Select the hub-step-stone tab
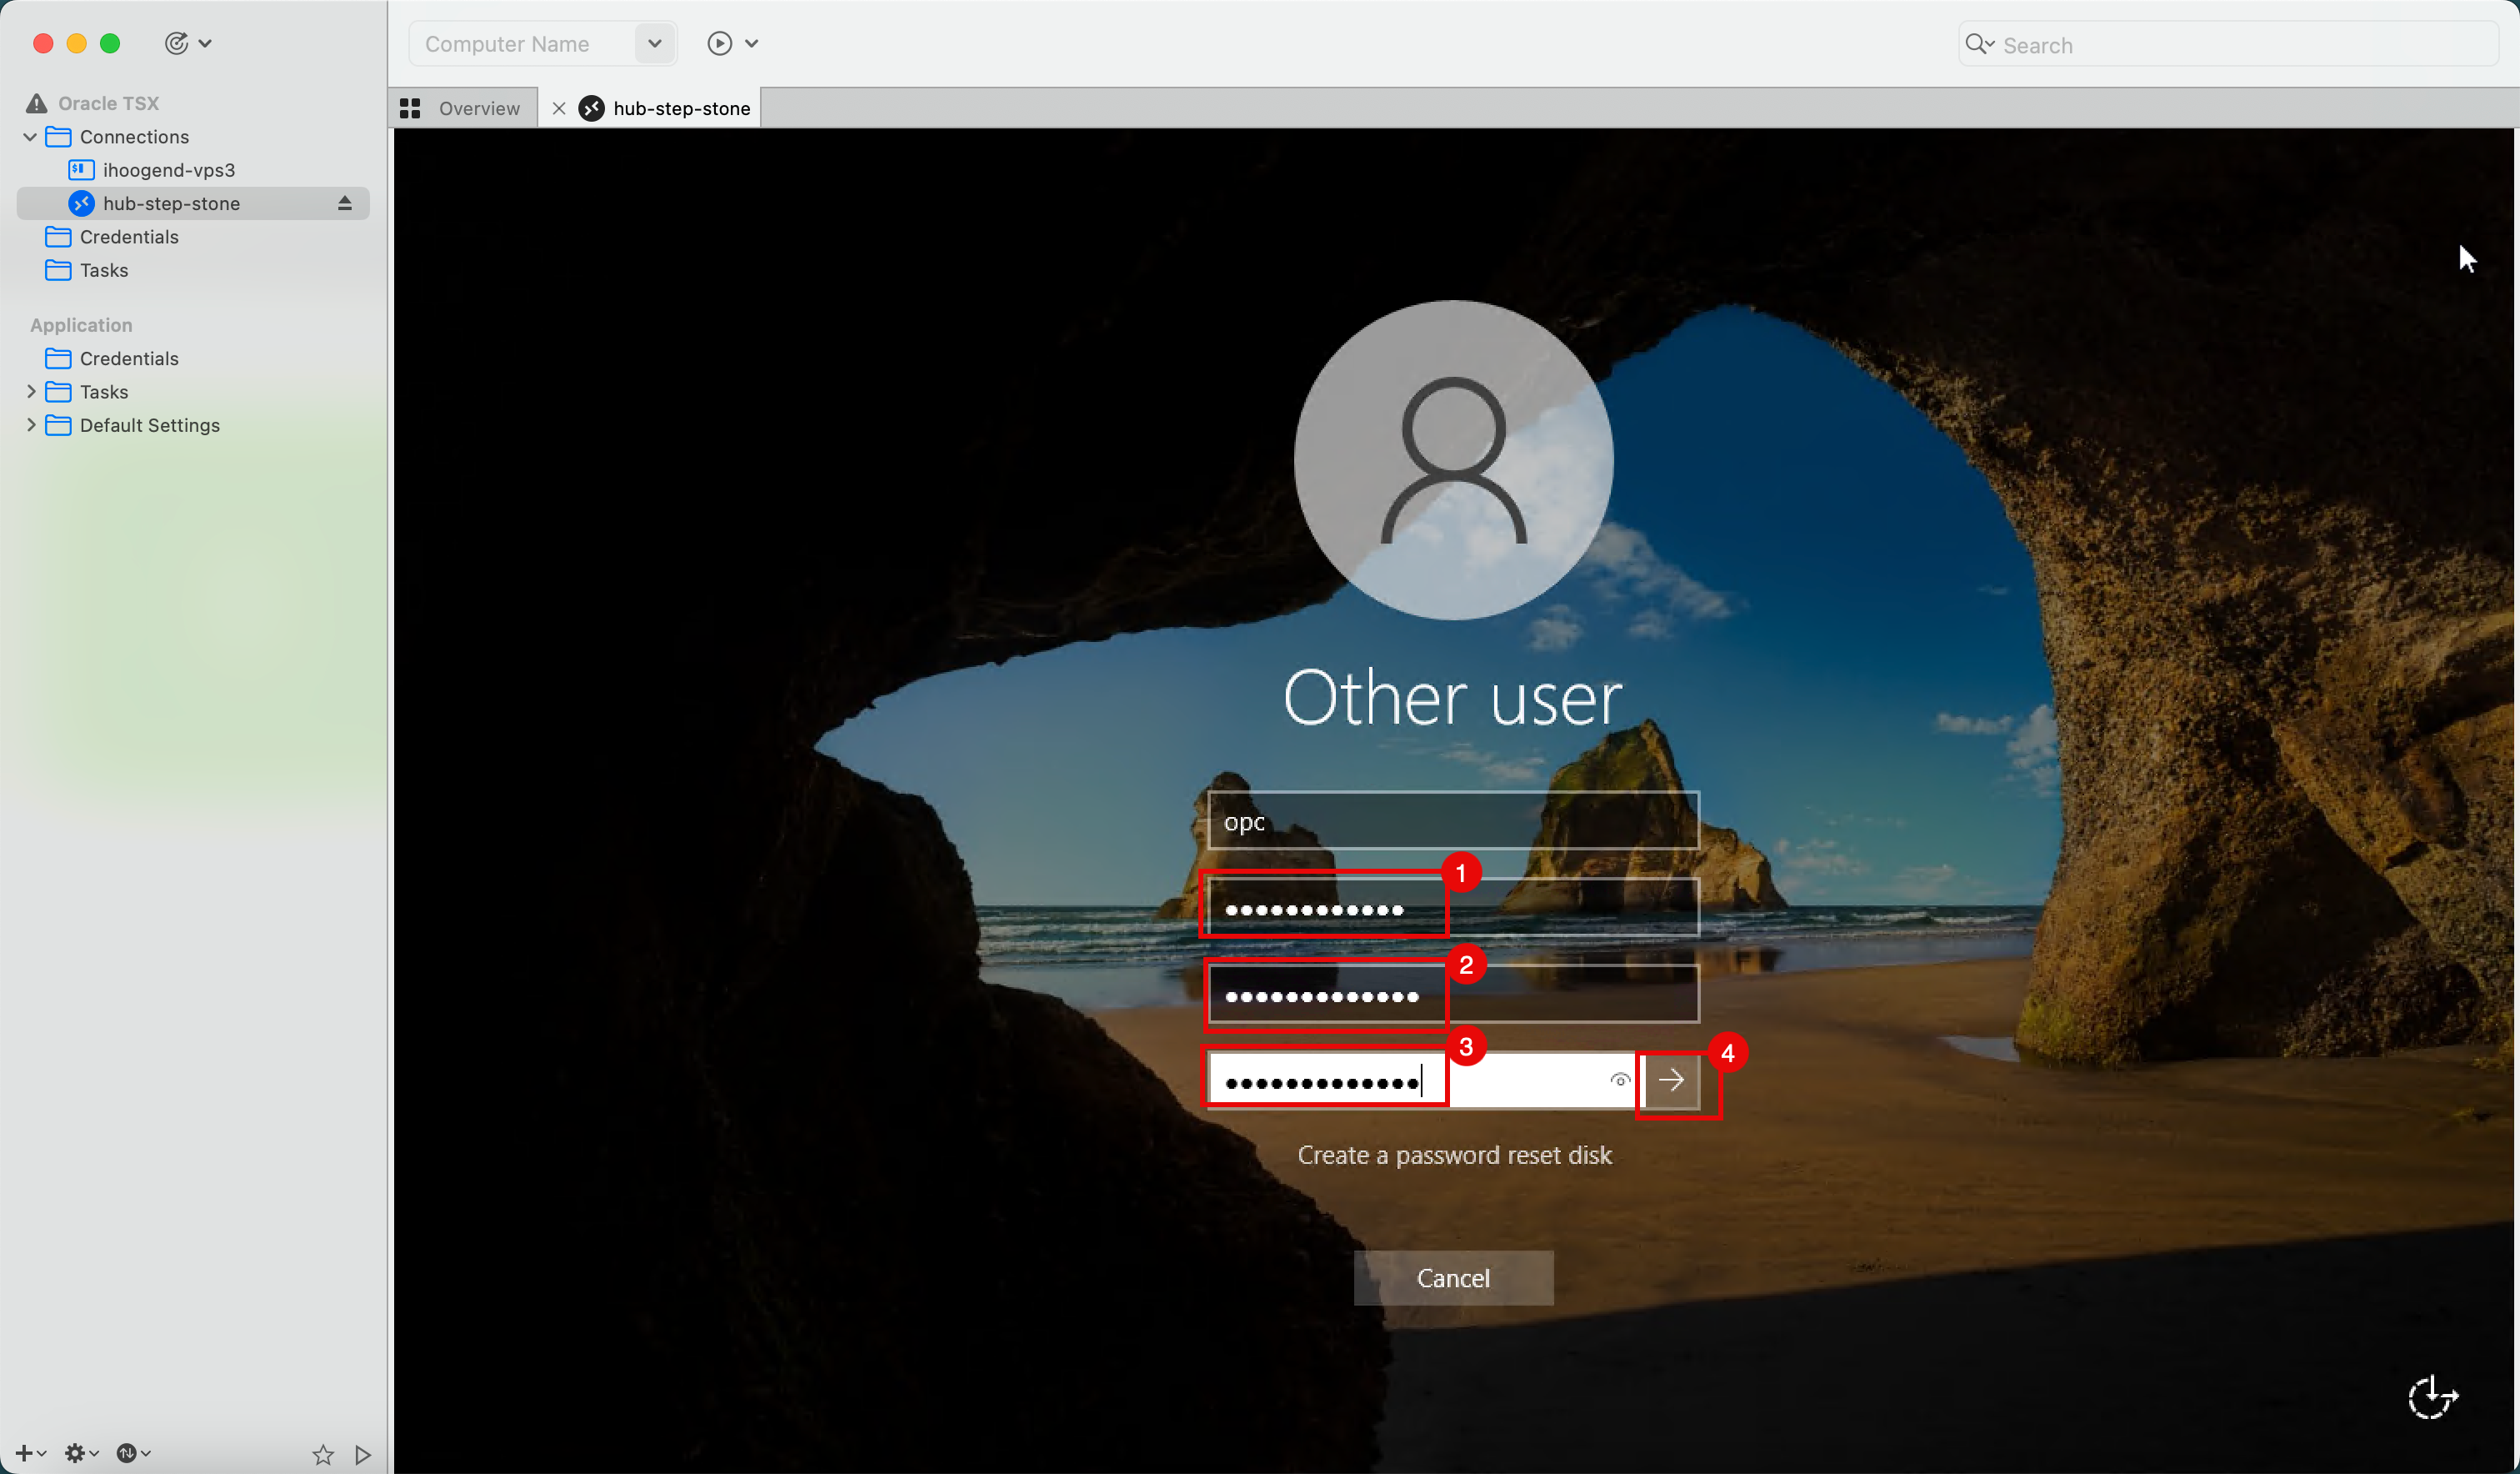The height and width of the screenshot is (1474, 2520). coord(681,108)
